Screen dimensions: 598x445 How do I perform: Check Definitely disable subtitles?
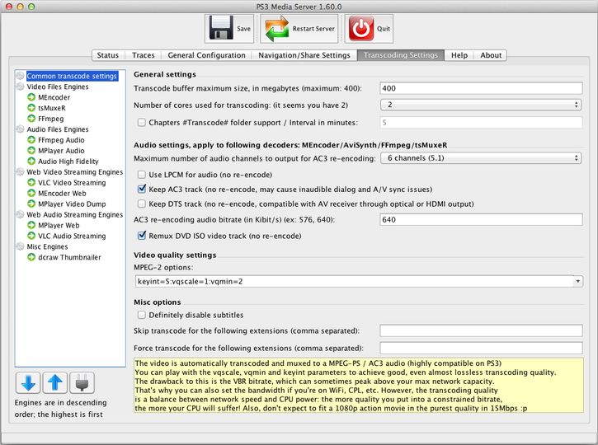point(142,315)
